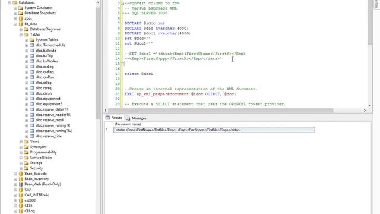Click the Messages tab icon
The height and width of the screenshot is (214, 380).
click(x=128, y=118)
